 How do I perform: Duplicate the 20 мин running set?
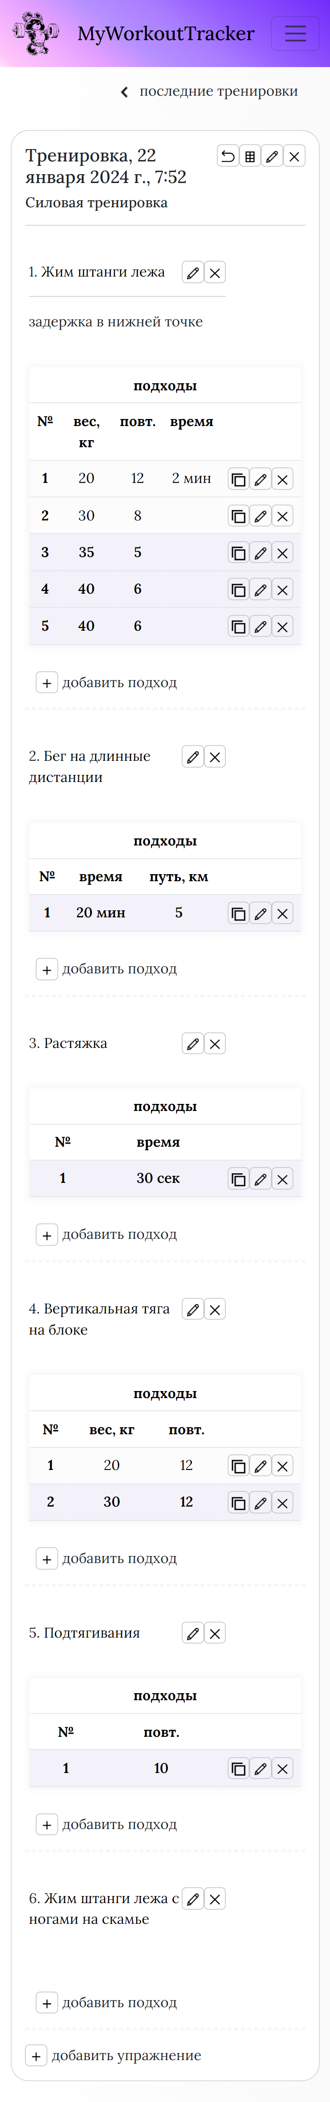pyautogui.click(x=239, y=914)
